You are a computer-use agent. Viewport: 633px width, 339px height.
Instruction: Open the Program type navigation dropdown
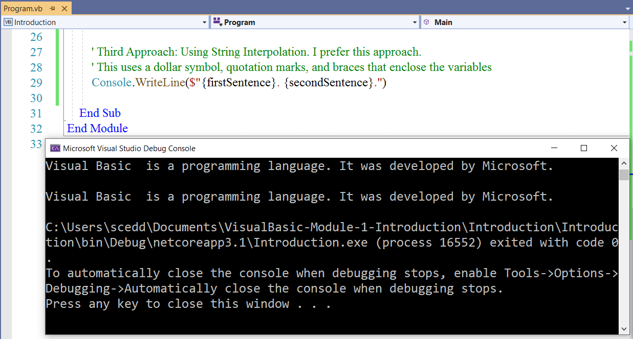point(414,22)
